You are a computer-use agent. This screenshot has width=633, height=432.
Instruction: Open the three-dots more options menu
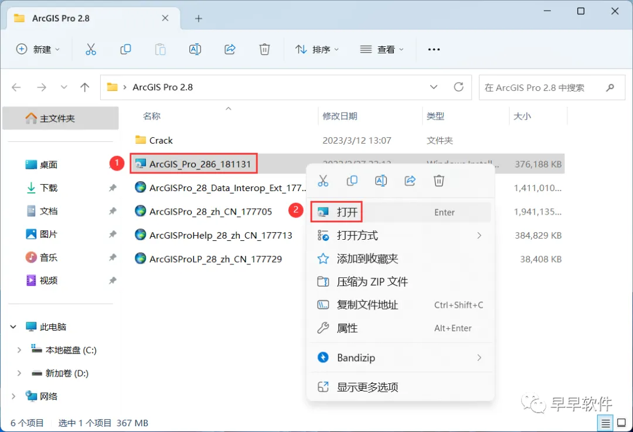[x=434, y=49]
